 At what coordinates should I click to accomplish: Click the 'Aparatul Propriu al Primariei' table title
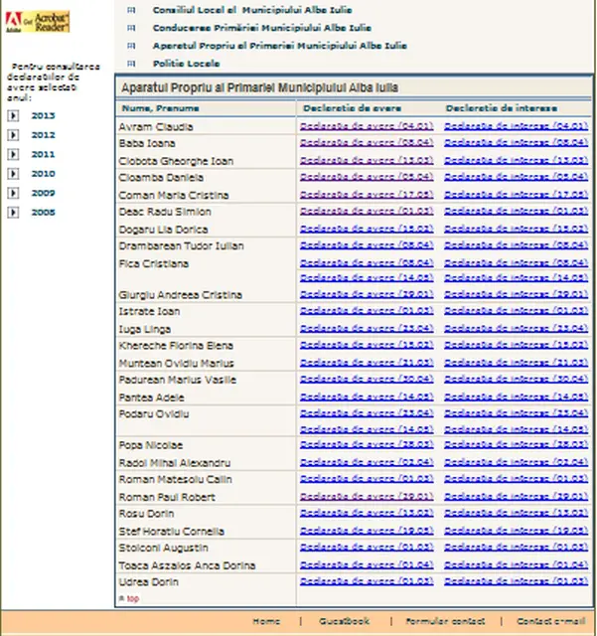259,87
